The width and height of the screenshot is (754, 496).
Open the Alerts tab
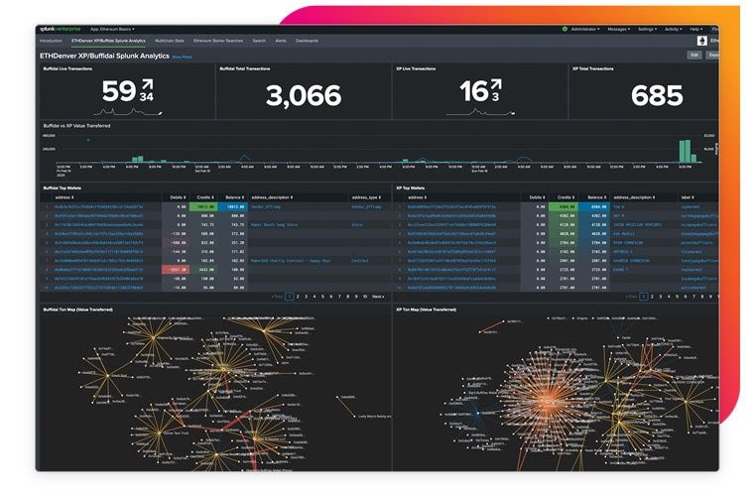tap(281, 41)
